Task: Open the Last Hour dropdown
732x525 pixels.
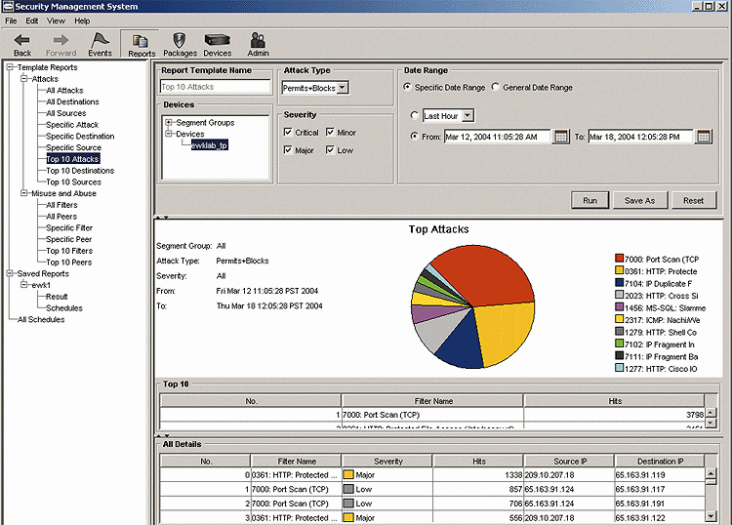Action: tap(468, 116)
